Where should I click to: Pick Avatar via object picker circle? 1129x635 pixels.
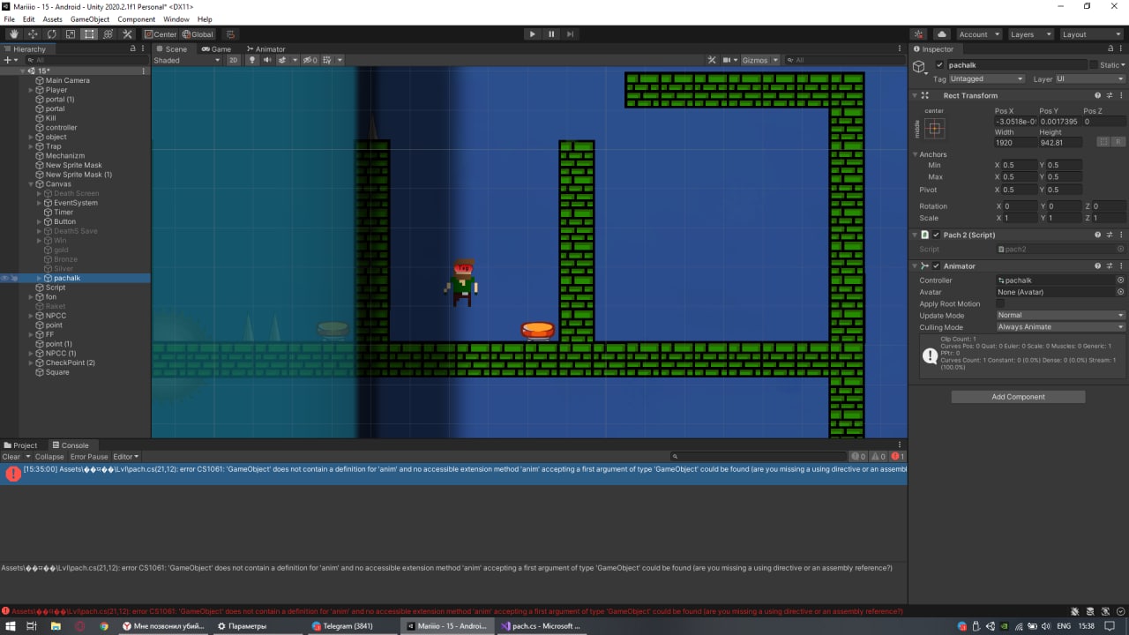click(x=1120, y=291)
